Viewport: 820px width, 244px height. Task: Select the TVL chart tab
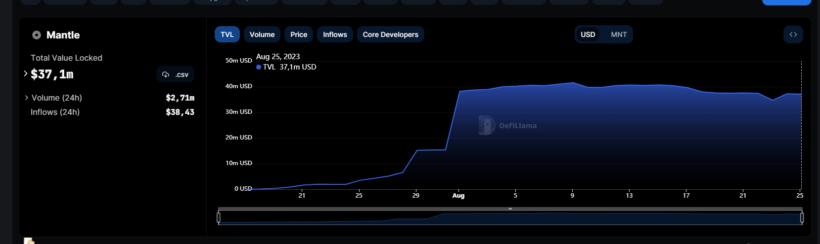(227, 35)
